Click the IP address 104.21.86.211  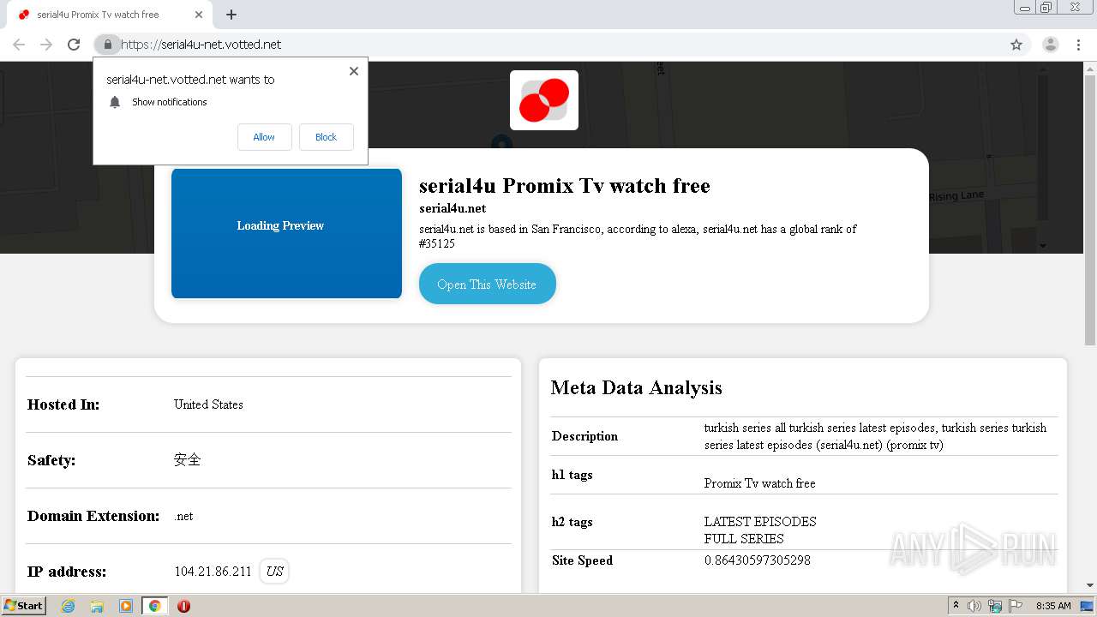point(213,572)
